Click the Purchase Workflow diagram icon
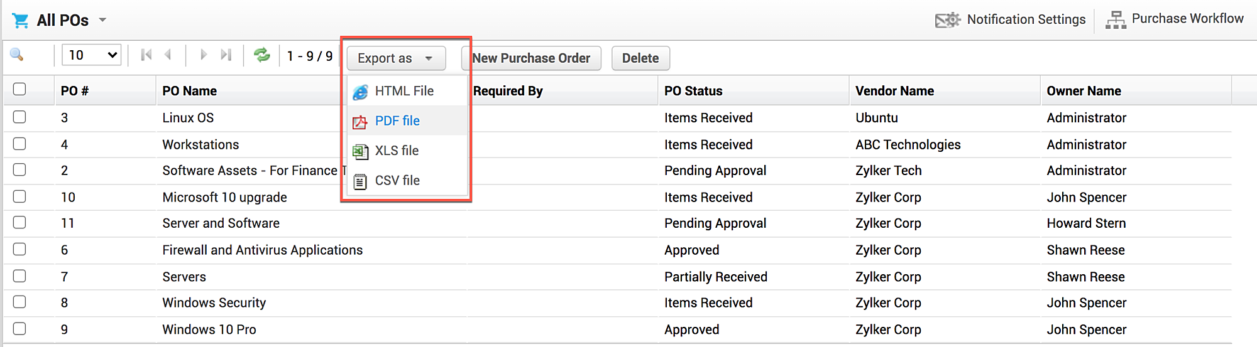 click(1116, 20)
